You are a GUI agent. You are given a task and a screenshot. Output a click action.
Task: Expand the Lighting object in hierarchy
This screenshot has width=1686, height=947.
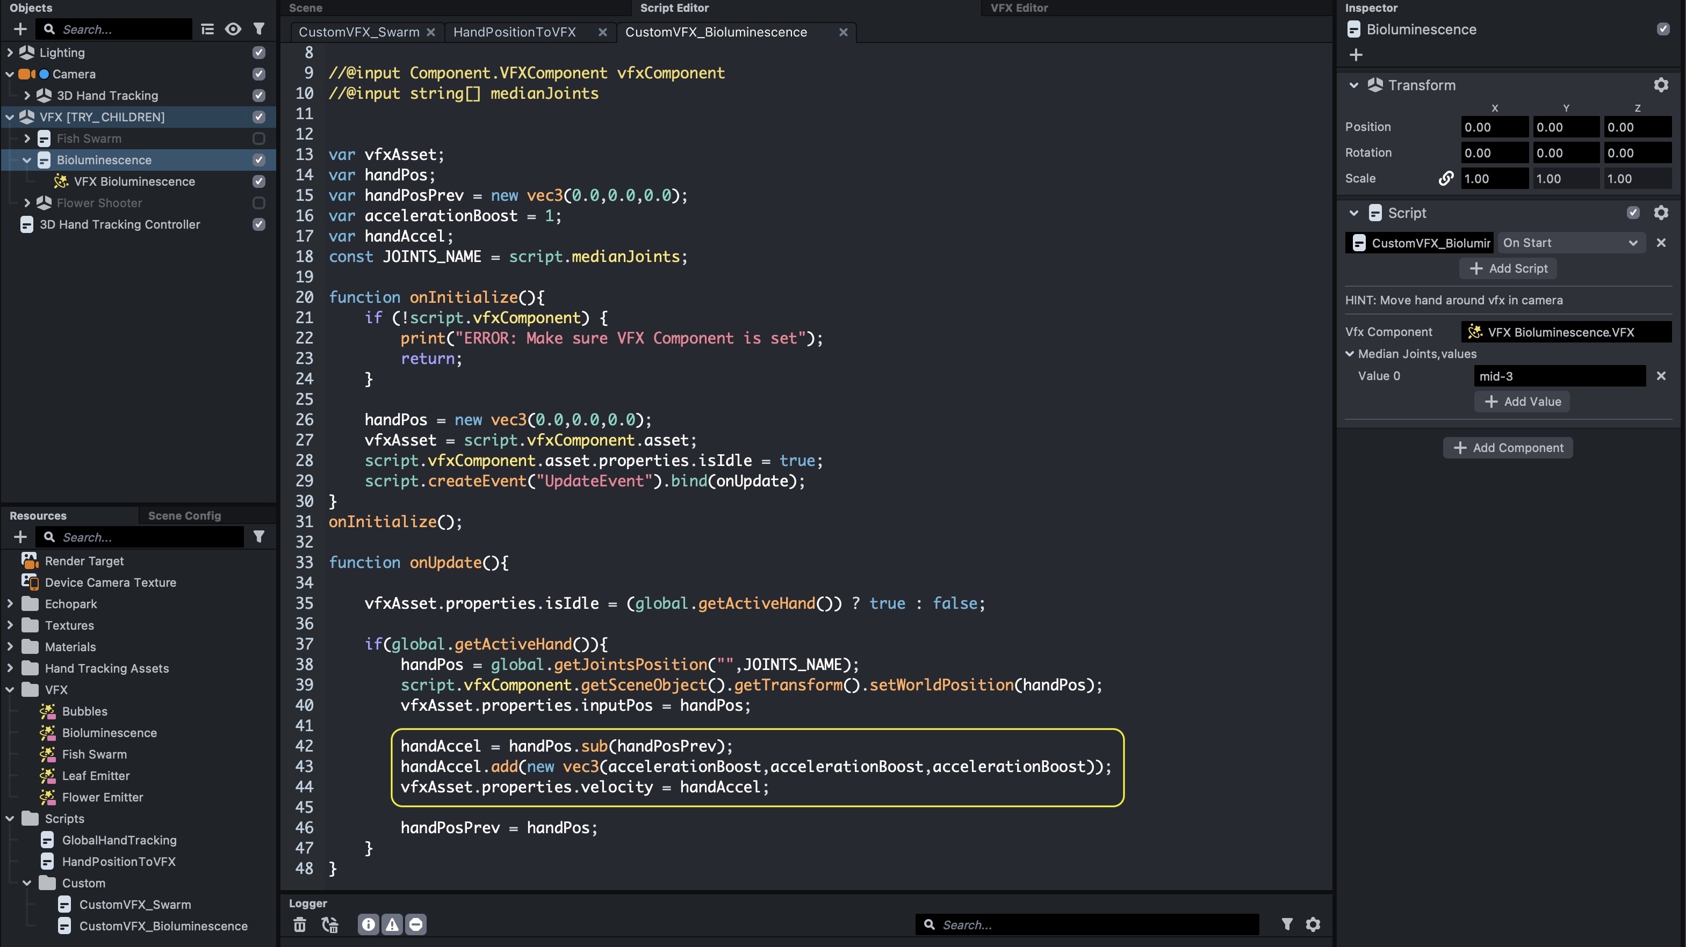point(10,52)
